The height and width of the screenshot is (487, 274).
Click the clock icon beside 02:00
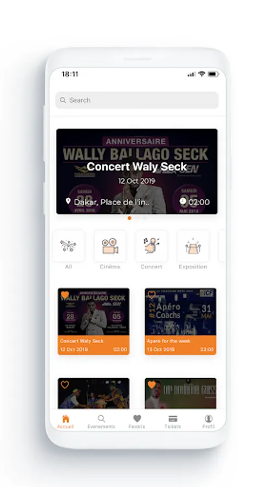(183, 201)
